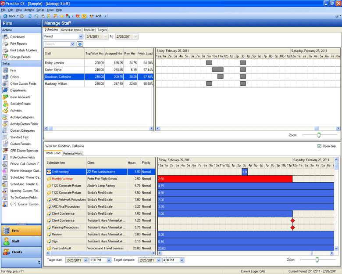Click Print Reports icon in sidebar
Viewport: 342px width, 274px height.
[x=5, y=43]
